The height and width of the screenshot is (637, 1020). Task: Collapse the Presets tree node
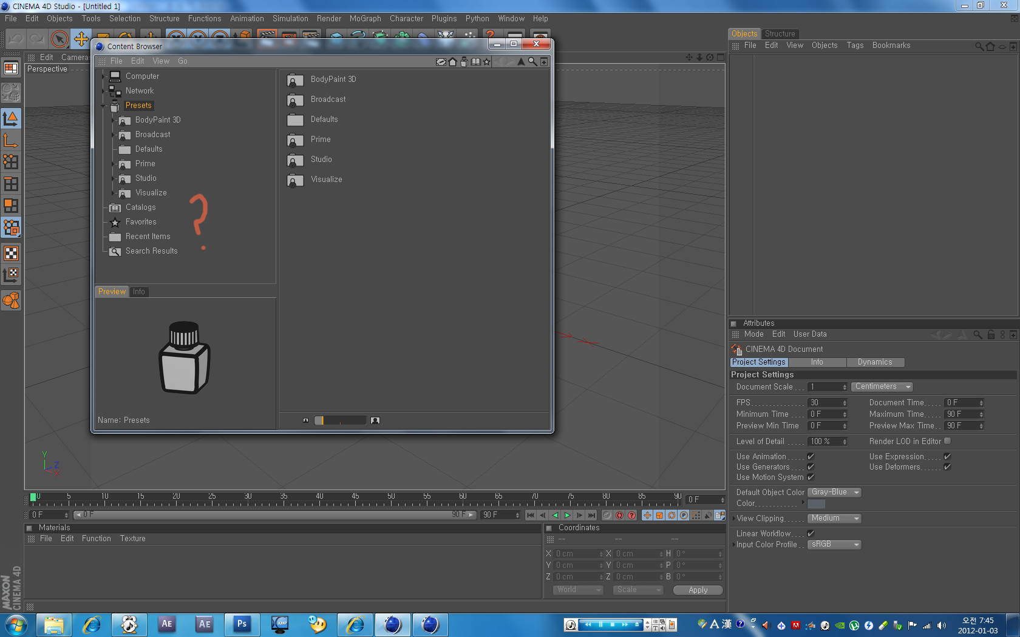coord(103,106)
